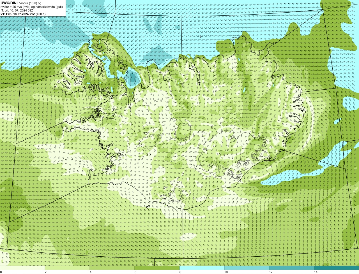Click the scale label "0"
The height and width of the screenshot is (274, 359).
coord(1,272)
